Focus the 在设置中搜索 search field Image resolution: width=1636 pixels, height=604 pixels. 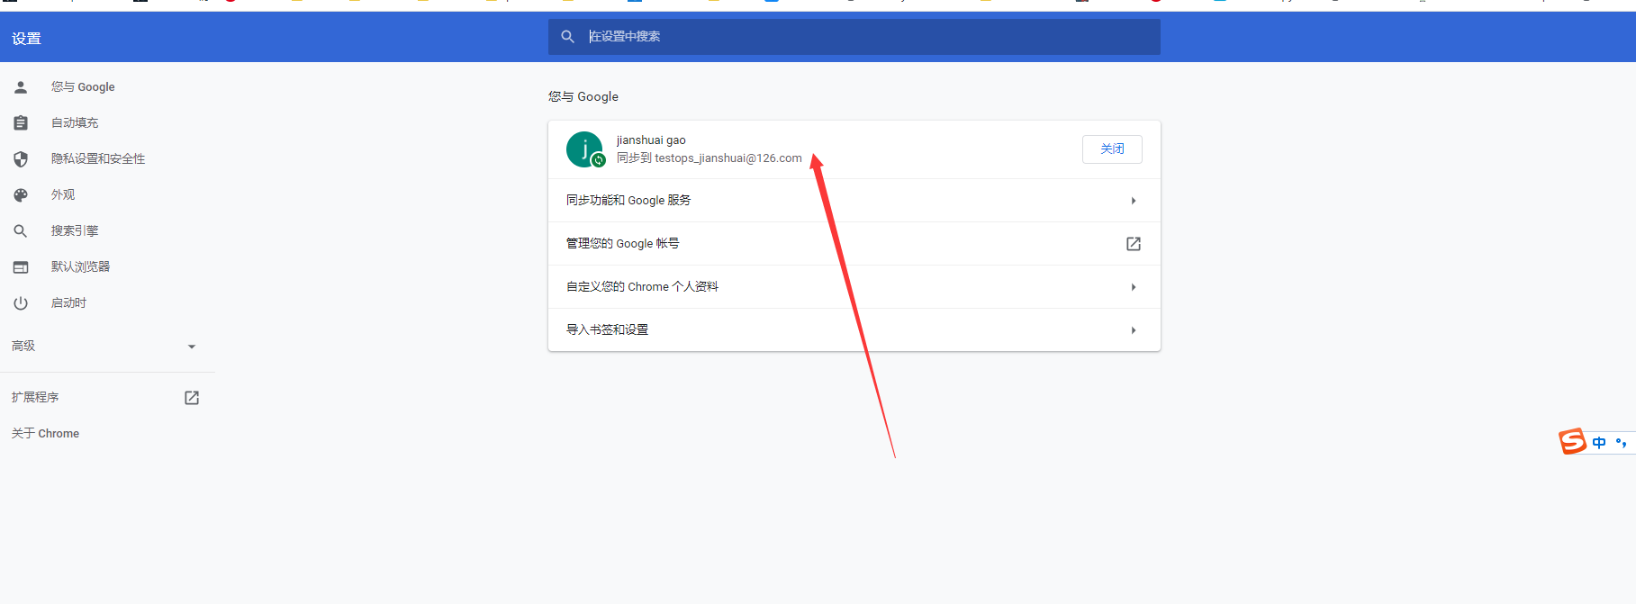pos(854,37)
